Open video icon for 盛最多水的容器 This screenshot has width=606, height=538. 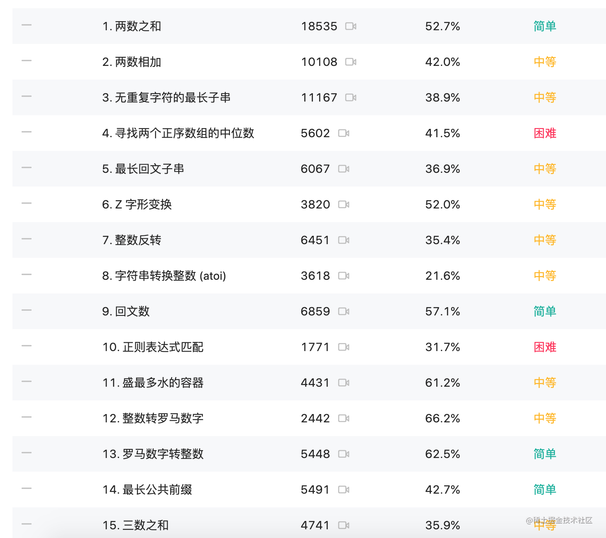pyautogui.click(x=344, y=383)
